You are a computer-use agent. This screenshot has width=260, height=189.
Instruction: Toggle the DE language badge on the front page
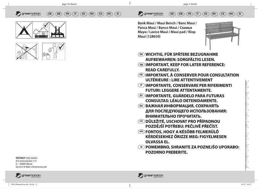pyautogui.click(x=171, y=14)
